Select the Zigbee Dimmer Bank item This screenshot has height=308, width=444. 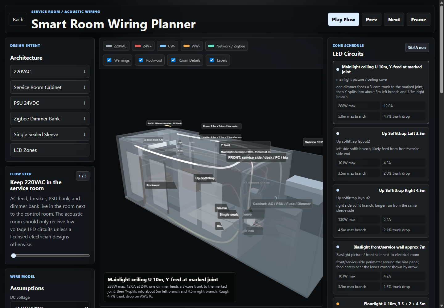(50, 119)
